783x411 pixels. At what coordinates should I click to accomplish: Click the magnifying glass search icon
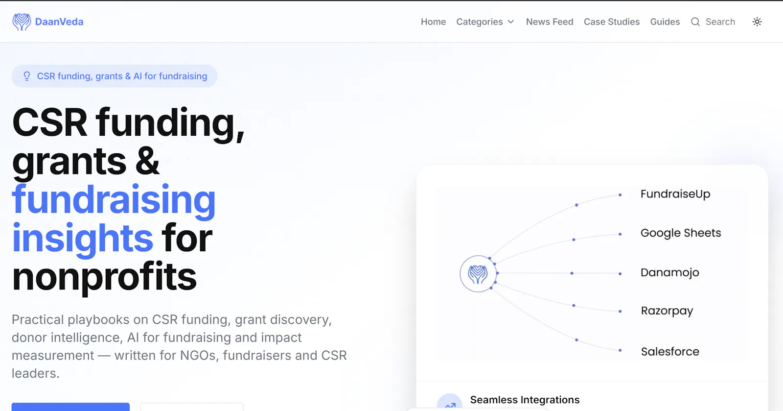click(x=695, y=22)
